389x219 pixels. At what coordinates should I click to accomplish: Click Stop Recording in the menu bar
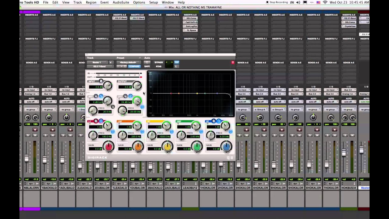click(277, 2)
